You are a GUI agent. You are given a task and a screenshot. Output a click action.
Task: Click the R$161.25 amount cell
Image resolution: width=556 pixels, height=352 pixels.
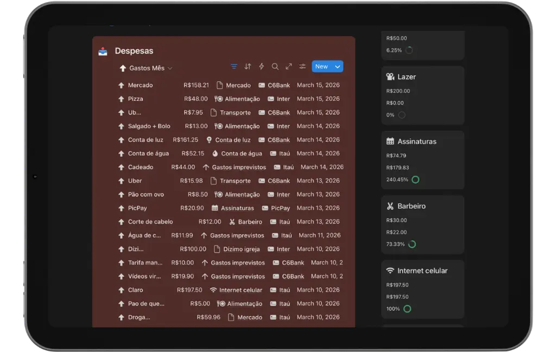tap(186, 140)
